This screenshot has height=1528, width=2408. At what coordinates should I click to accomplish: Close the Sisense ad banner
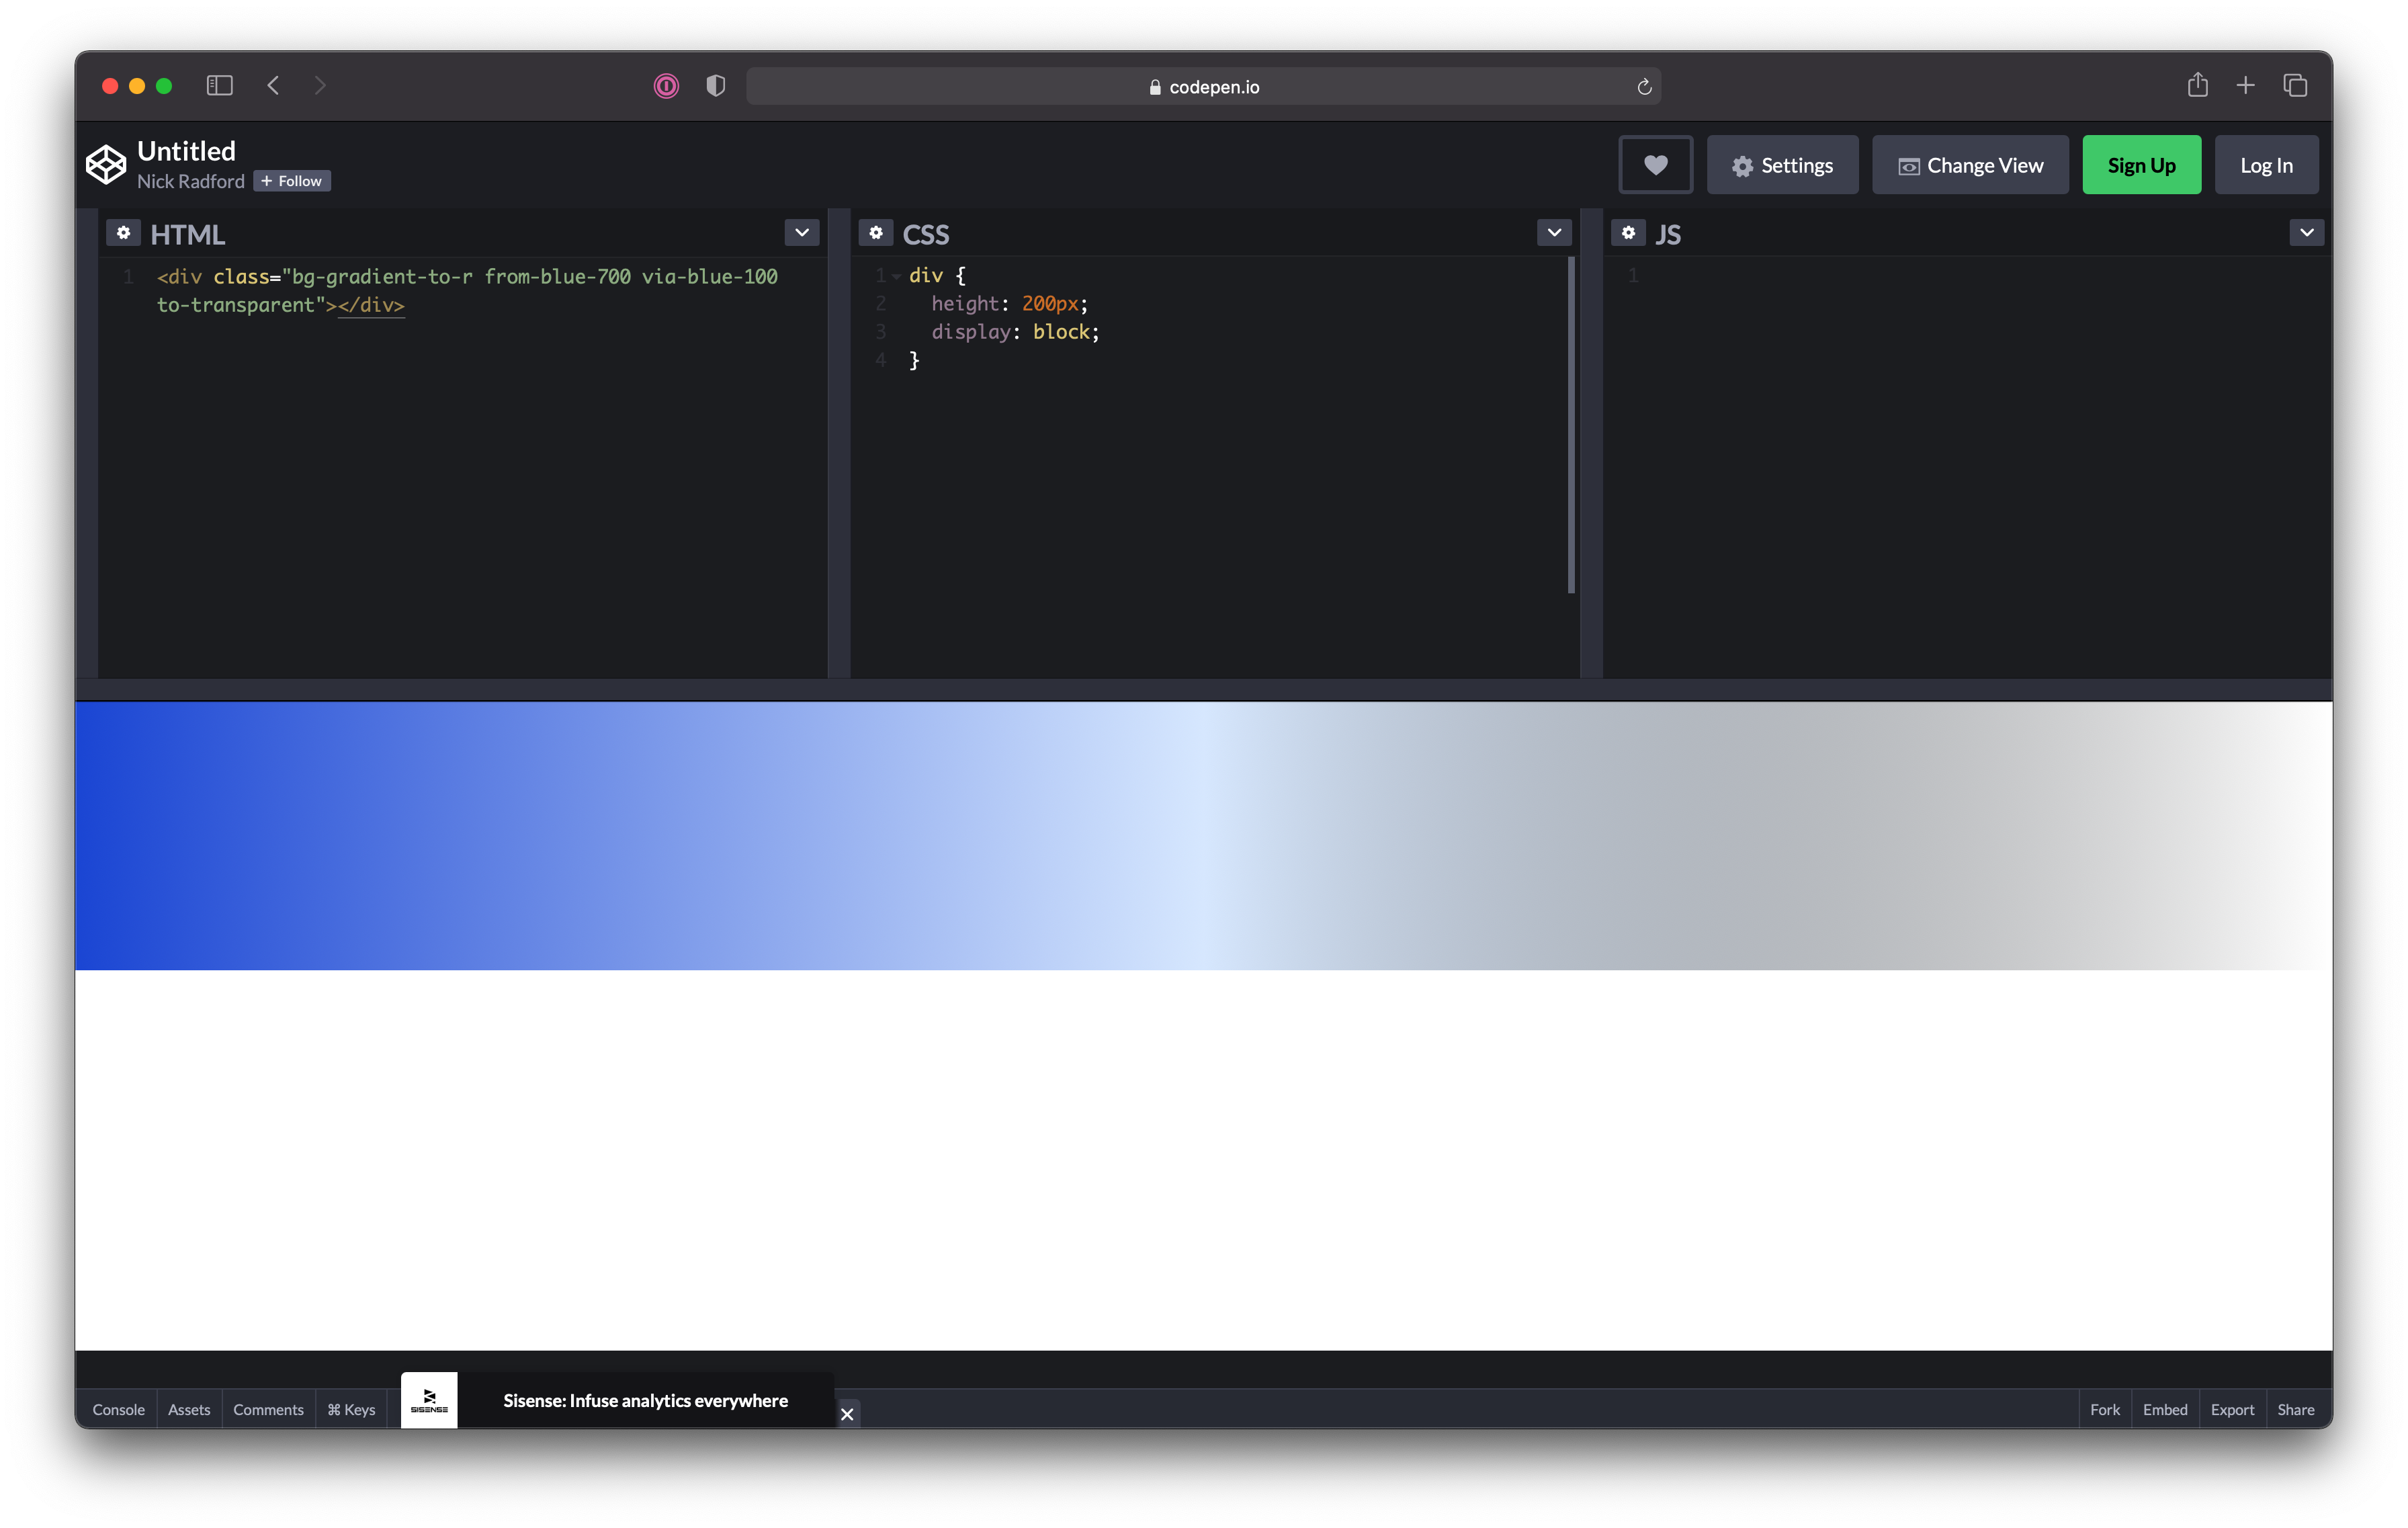[847, 1413]
